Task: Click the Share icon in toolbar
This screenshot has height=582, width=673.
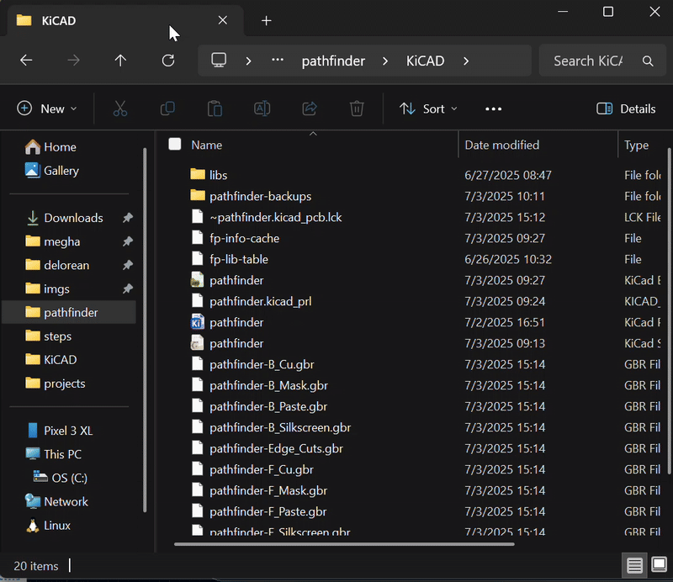Action: tap(309, 108)
